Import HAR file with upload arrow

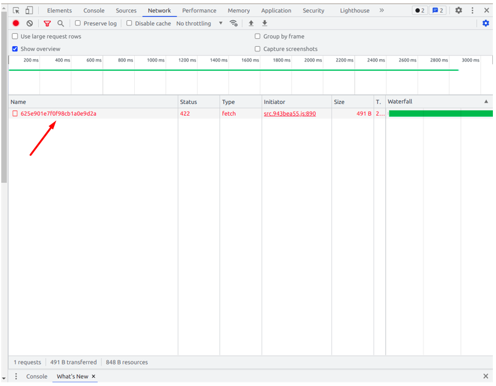[x=251, y=23]
